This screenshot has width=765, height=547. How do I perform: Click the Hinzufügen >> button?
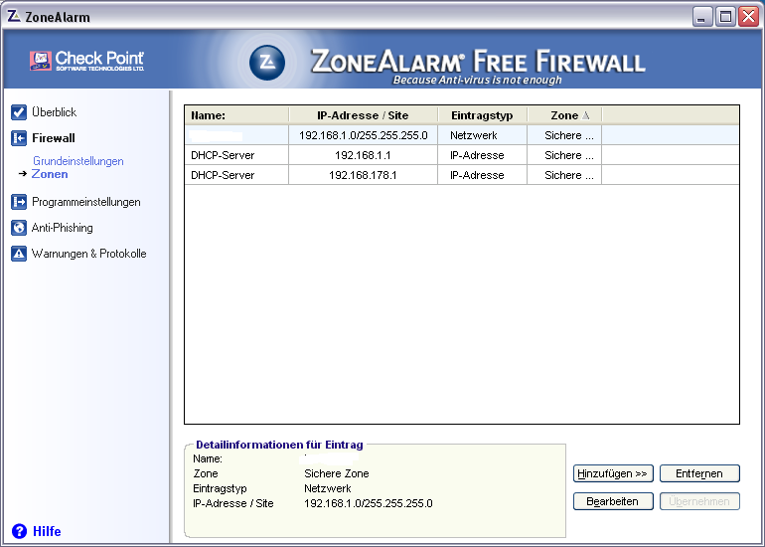click(x=613, y=473)
